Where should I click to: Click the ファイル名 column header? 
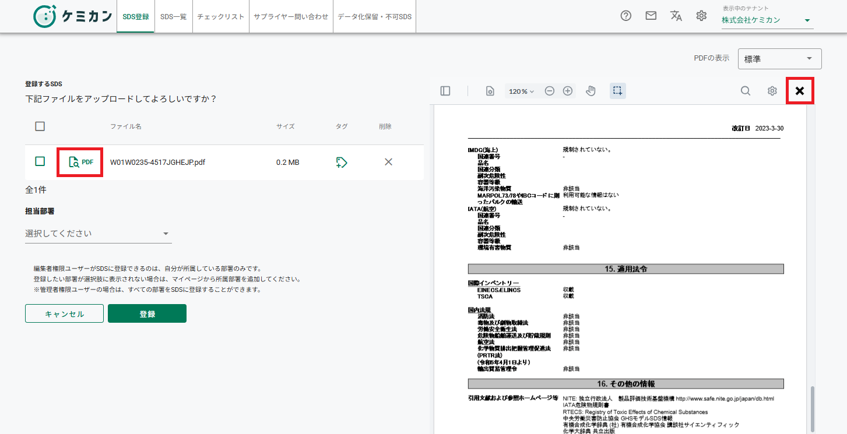(126, 126)
